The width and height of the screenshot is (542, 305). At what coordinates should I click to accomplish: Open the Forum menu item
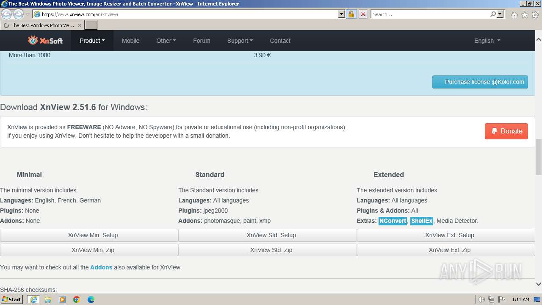(202, 41)
